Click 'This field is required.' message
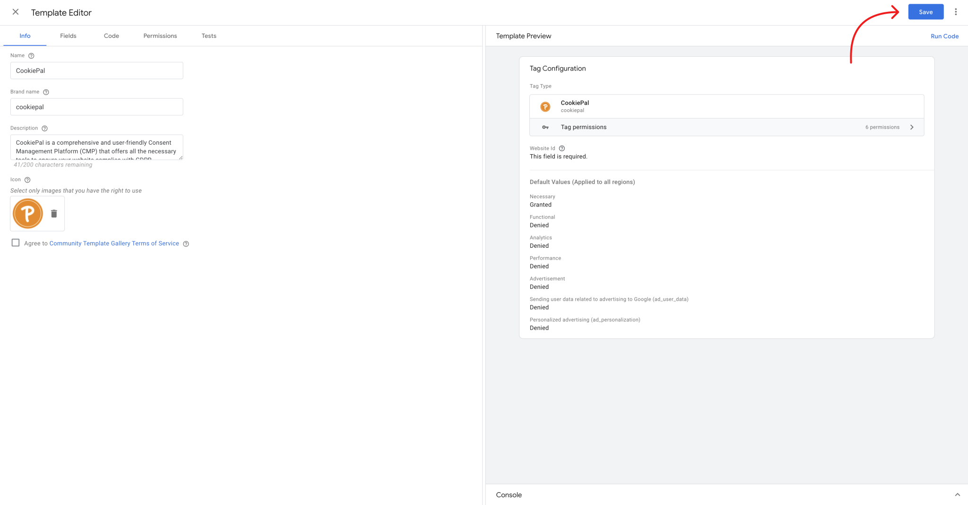The height and width of the screenshot is (505, 968). 559,157
